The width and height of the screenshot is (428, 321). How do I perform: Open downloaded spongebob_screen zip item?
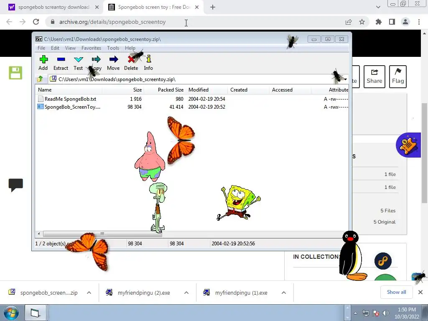pos(43,293)
